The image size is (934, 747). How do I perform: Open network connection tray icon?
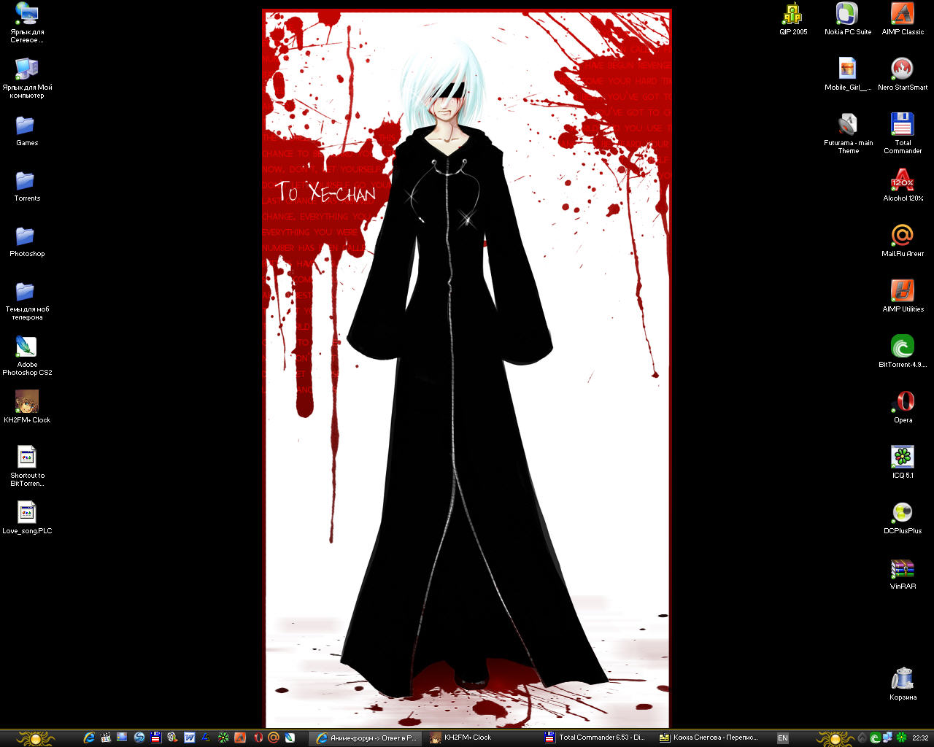[888, 738]
